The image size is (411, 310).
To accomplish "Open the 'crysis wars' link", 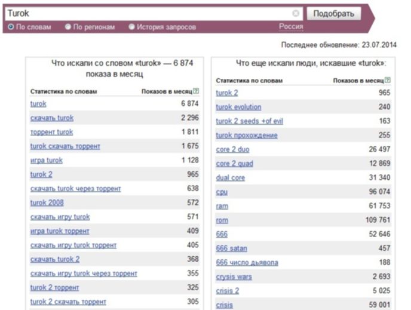I will click(234, 277).
